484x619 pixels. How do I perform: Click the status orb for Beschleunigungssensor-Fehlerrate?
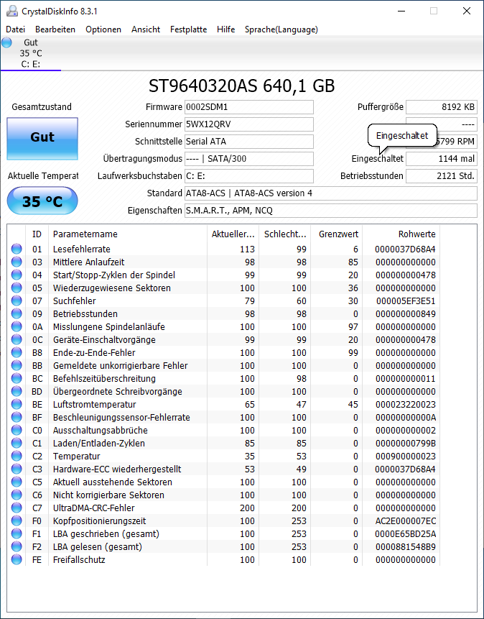[x=17, y=417]
